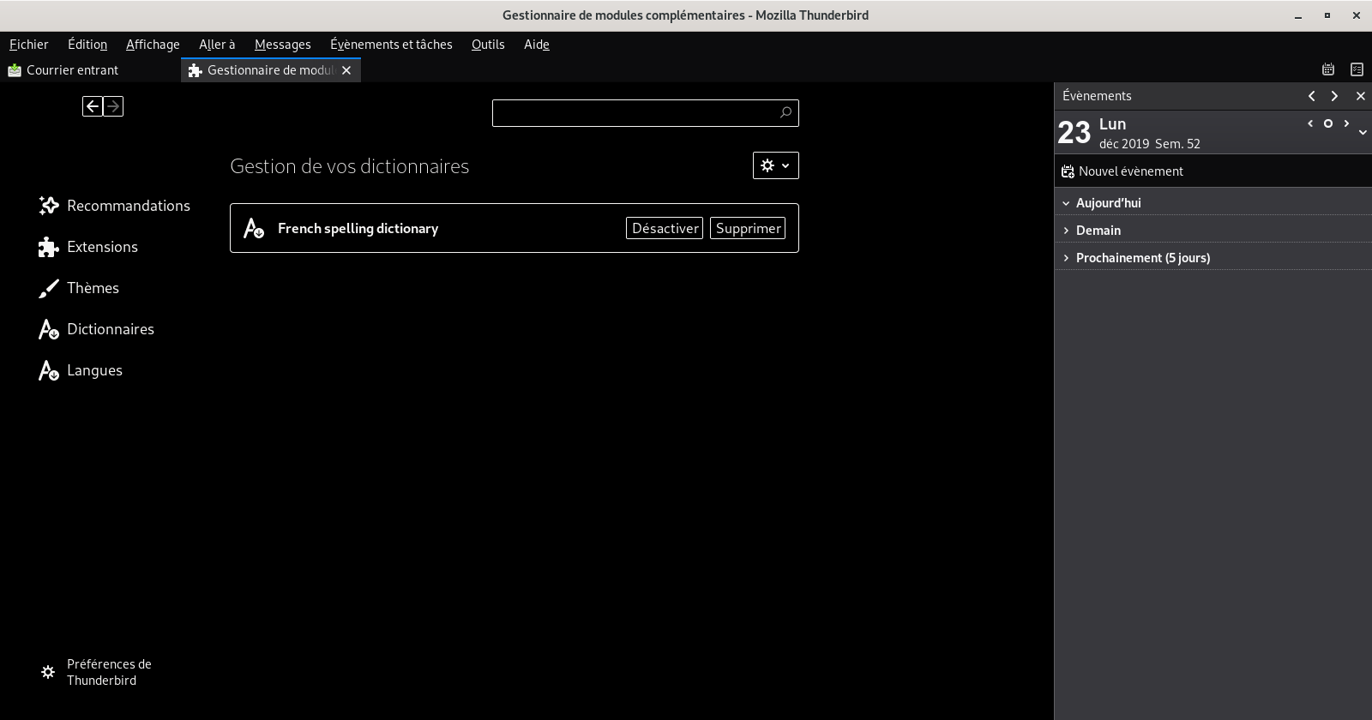Click the French spelling dictionary name
Viewport: 1372px width, 720px height.
(358, 228)
